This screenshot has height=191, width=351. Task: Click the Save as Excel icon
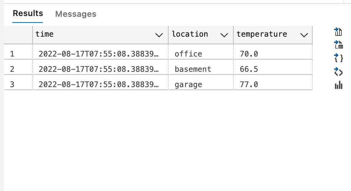click(338, 45)
